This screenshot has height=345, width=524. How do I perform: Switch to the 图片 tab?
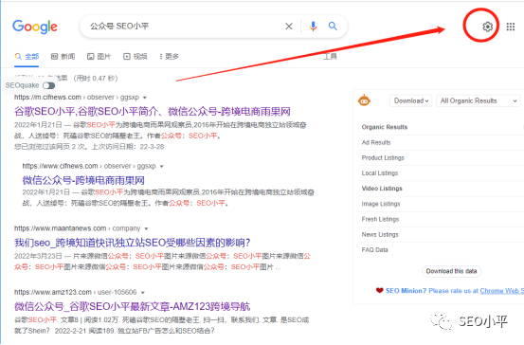pyautogui.click(x=99, y=57)
